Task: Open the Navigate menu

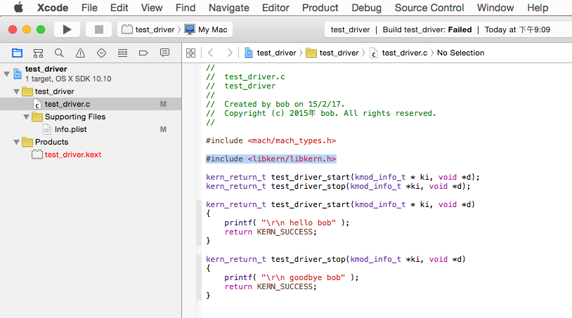Action: click(x=228, y=8)
